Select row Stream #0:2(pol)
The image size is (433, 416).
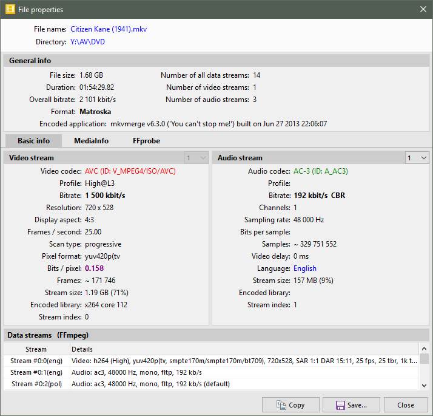click(x=211, y=384)
